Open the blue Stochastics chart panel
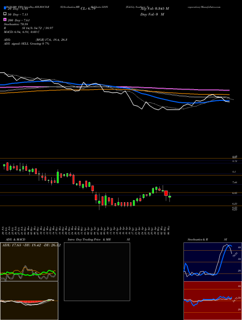Screen dimensions: 242x320 click(212, 262)
